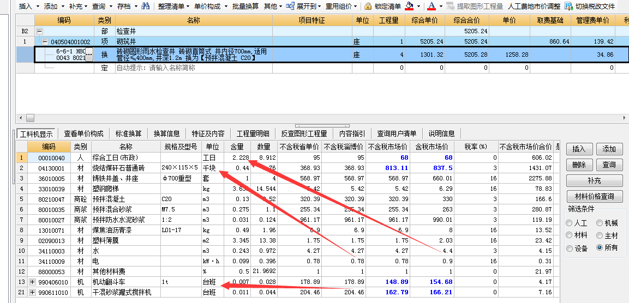Collapse the B2 检查井 section node
Viewport: 629px width, 303px height.
[39, 31]
